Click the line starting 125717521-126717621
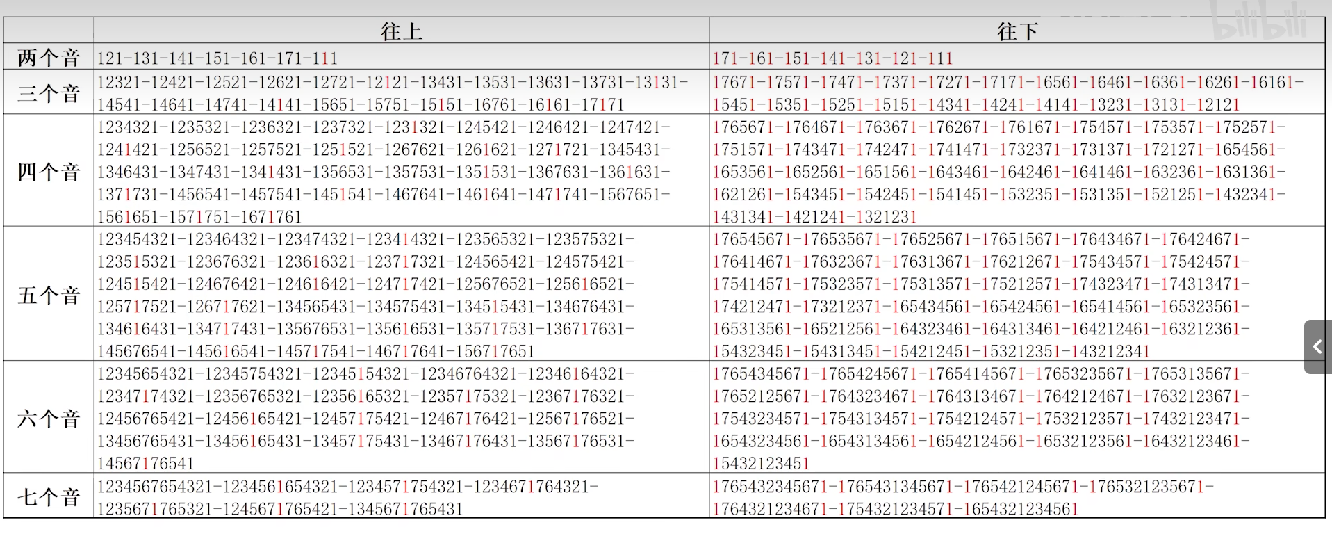Image resolution: width=1332 pixels, height=534 pixels. coord(366,306)
